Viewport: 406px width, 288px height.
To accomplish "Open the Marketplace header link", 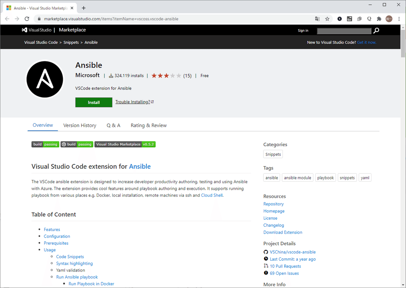I will [x=72, y=30].
